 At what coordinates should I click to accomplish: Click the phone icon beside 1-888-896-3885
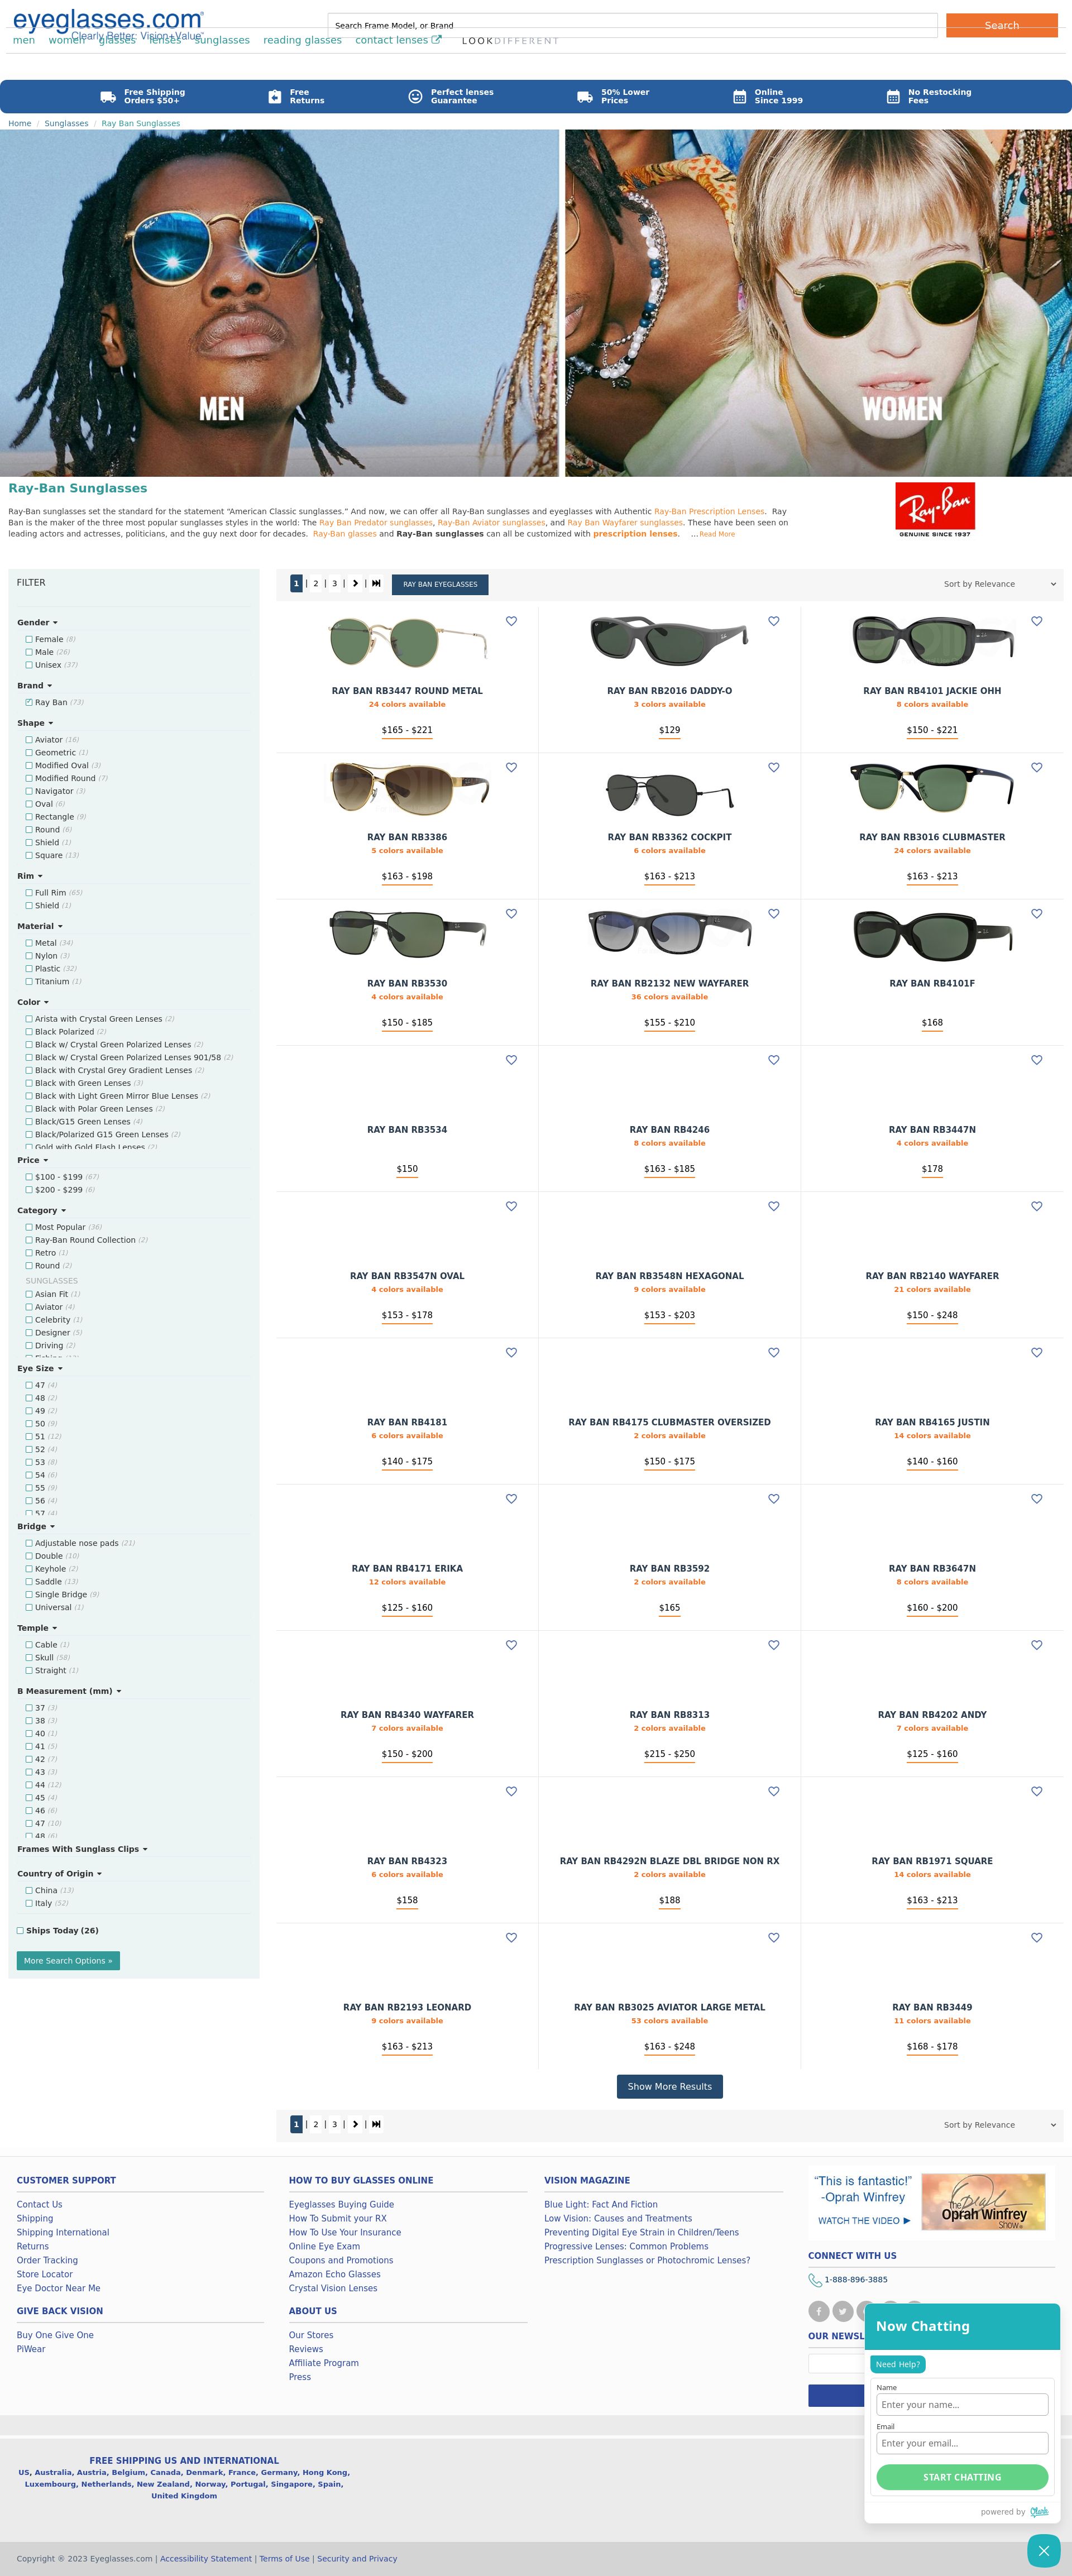(x=815, y=2280)
